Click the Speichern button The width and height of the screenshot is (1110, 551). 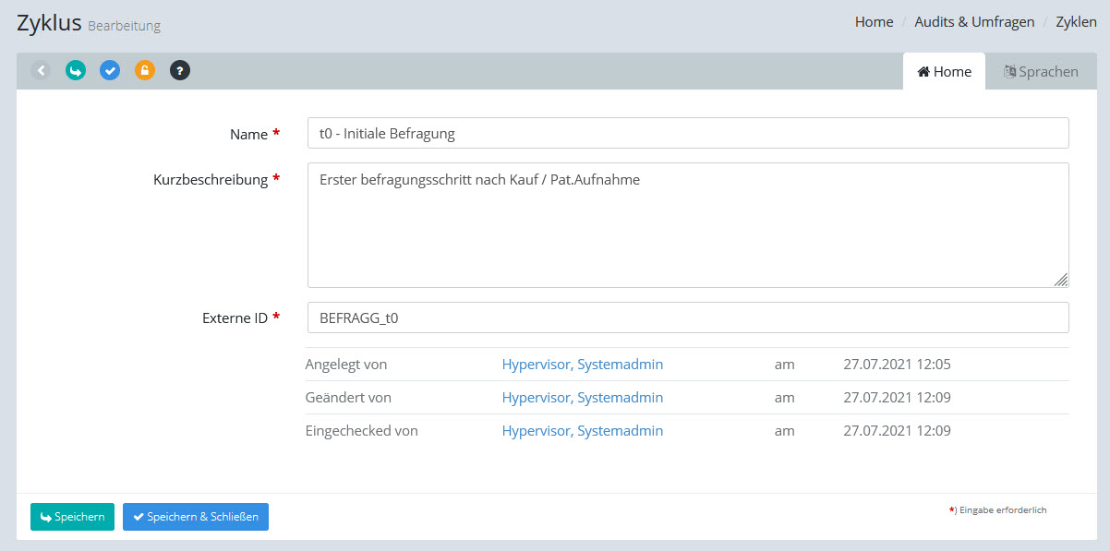[x=72, y=517]
